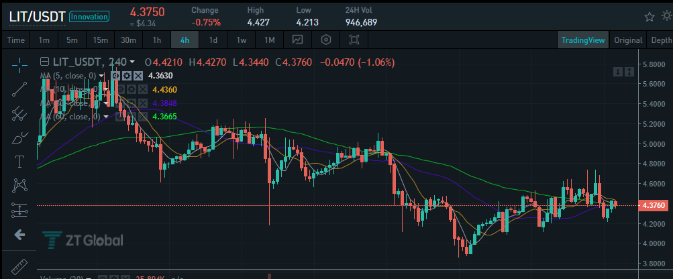The width and height of the screenshot is (673, 279).
Task: Select the trend line drawing tool
Action: click(19, 89)
